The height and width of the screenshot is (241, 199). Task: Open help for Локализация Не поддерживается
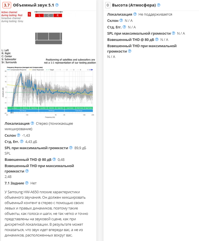click(135, 14)
